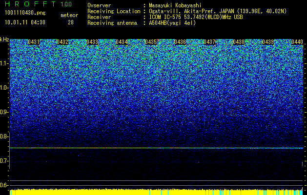Click the 0431 time marker

pos(34,42)
